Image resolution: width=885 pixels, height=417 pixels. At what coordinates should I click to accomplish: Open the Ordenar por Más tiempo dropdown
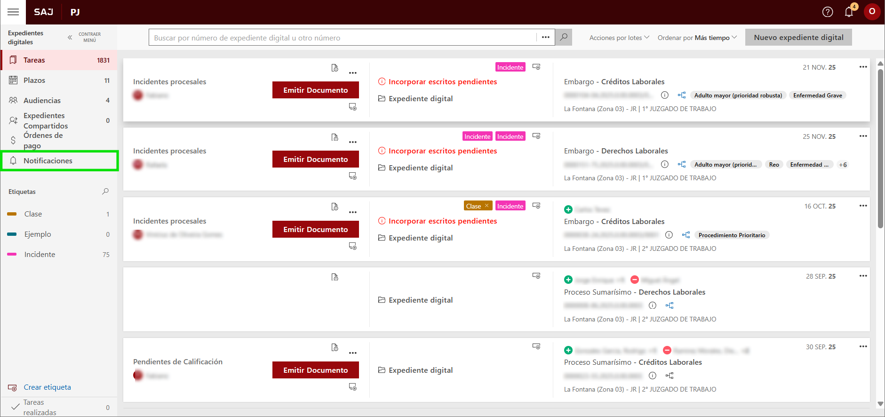[697, 38]
